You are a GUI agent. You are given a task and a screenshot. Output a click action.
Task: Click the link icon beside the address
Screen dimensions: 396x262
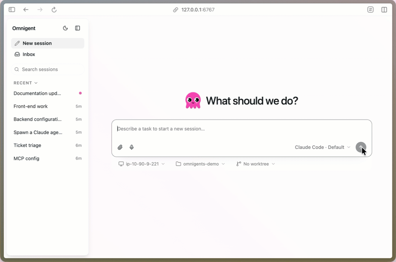coord(176,10)
